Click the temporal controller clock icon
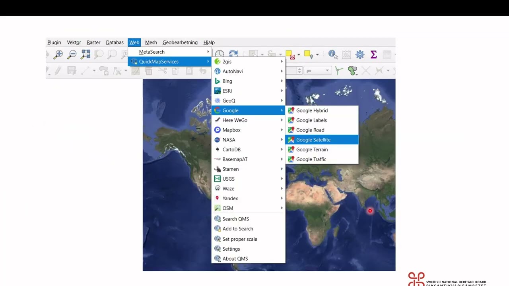This screenshot has width=509, height=286. (x=220, y=54)
